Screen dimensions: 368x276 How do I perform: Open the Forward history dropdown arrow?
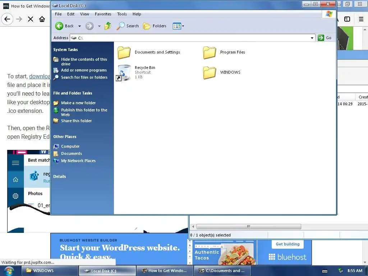click(99, 26)
